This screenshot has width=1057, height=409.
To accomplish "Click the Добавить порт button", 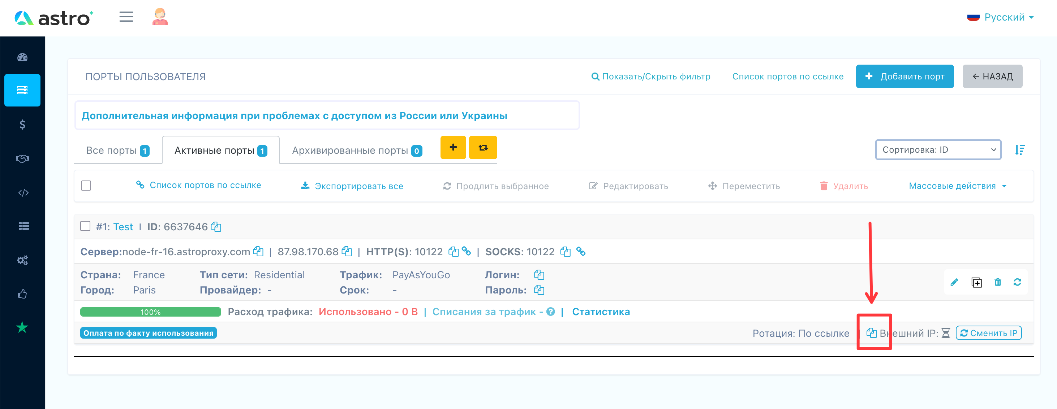I will [905, 76].
